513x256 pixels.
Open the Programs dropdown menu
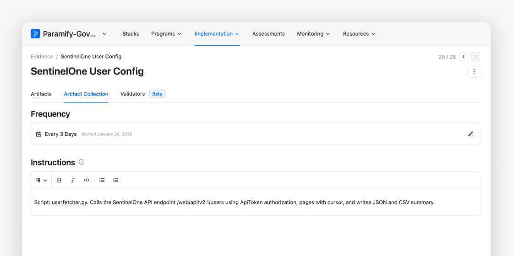coord(166,34)
